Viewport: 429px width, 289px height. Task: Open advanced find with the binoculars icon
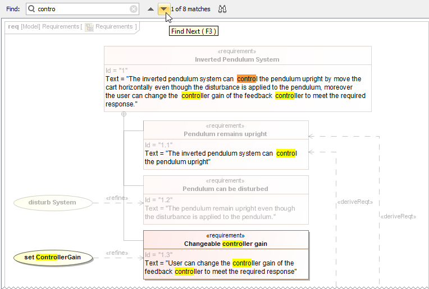222,9
